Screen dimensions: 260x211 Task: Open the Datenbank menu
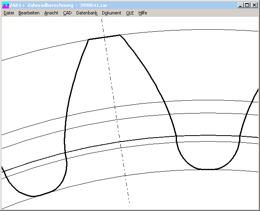coord(87,13)
